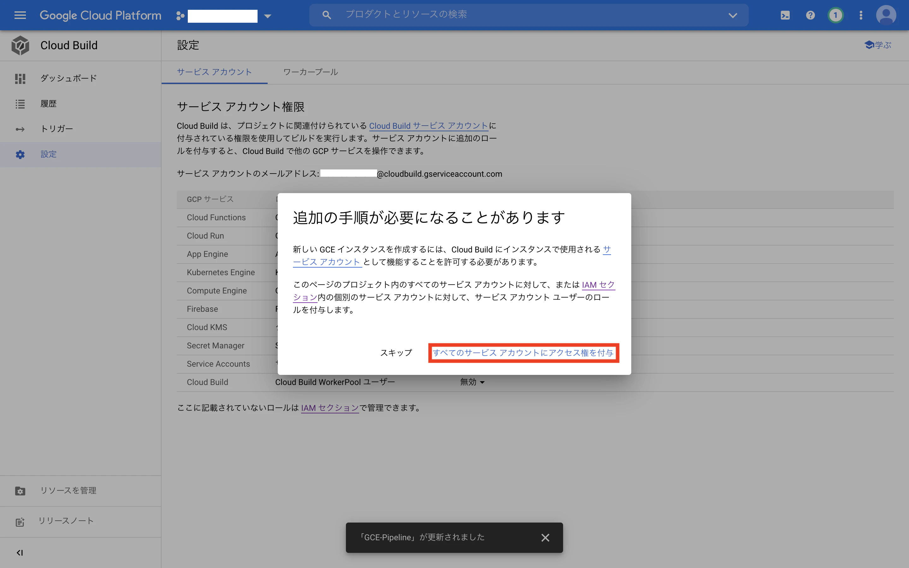This screenshot has height=568, width=909.
Task: Expand the 無効 status dropdown for Cloud Build
Action: (472, 382)
